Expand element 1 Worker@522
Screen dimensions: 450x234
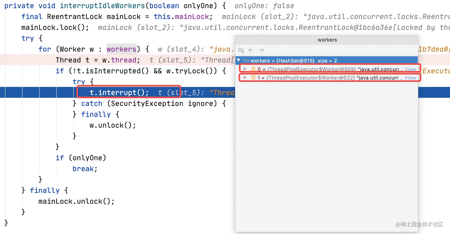(x=245, y=78)
